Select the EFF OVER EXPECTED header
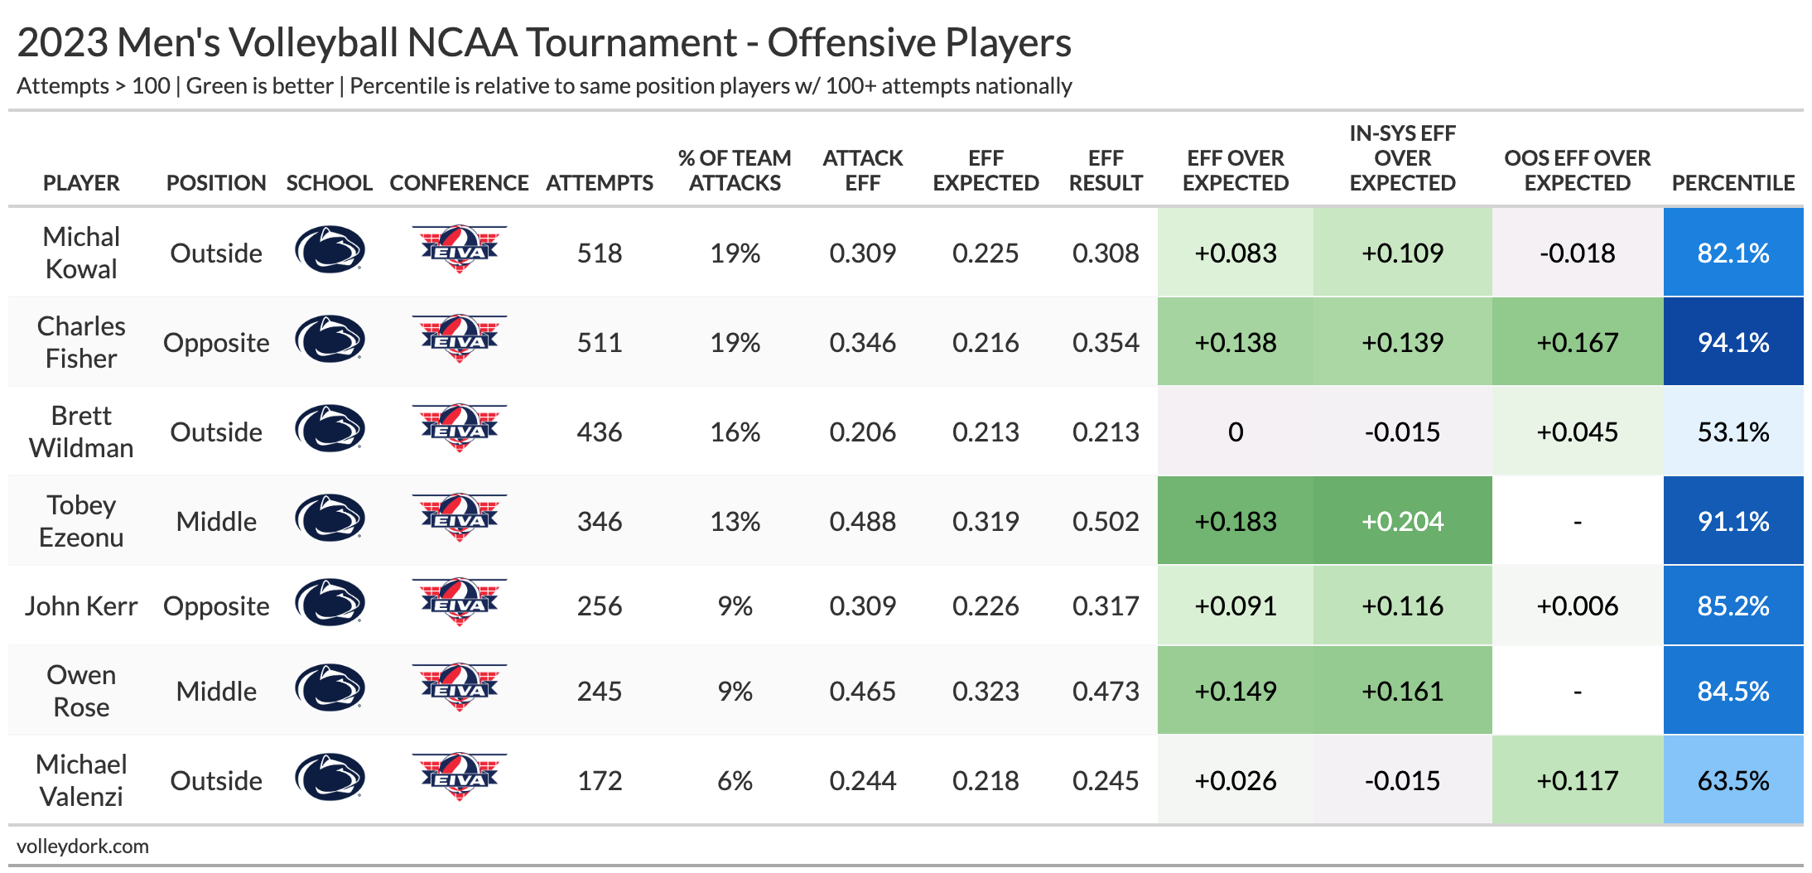Screen dimensions: 1812x873 click(x=1235, y=171)
